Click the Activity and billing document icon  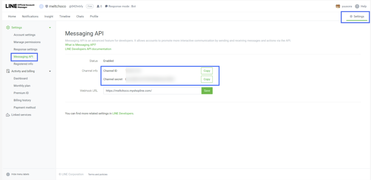[8, 71]
